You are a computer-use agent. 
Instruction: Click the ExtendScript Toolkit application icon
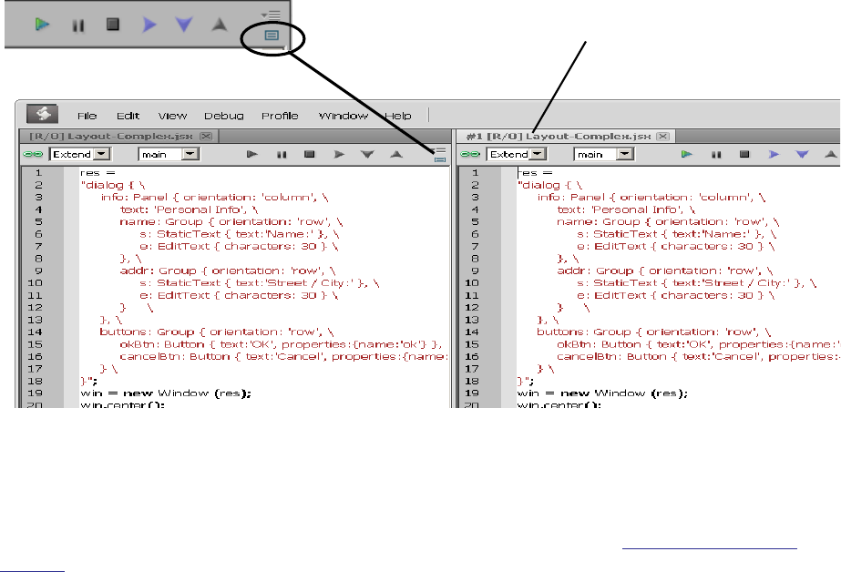point(43,114)
